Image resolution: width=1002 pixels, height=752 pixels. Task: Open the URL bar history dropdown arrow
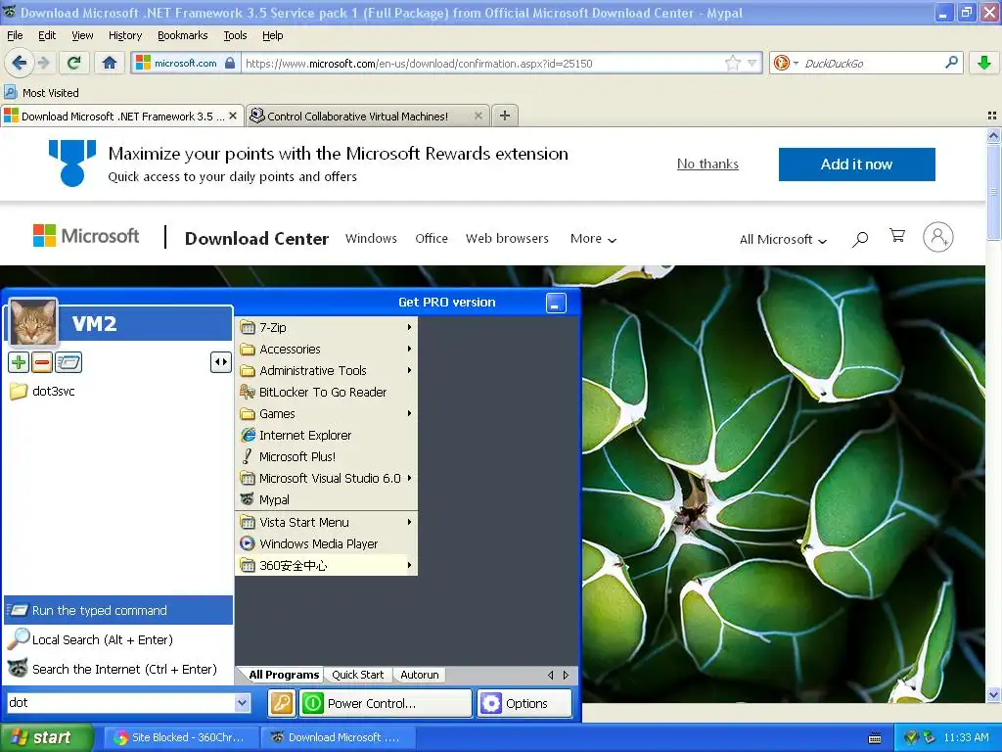pyautogui.click(x=752, y=63)
